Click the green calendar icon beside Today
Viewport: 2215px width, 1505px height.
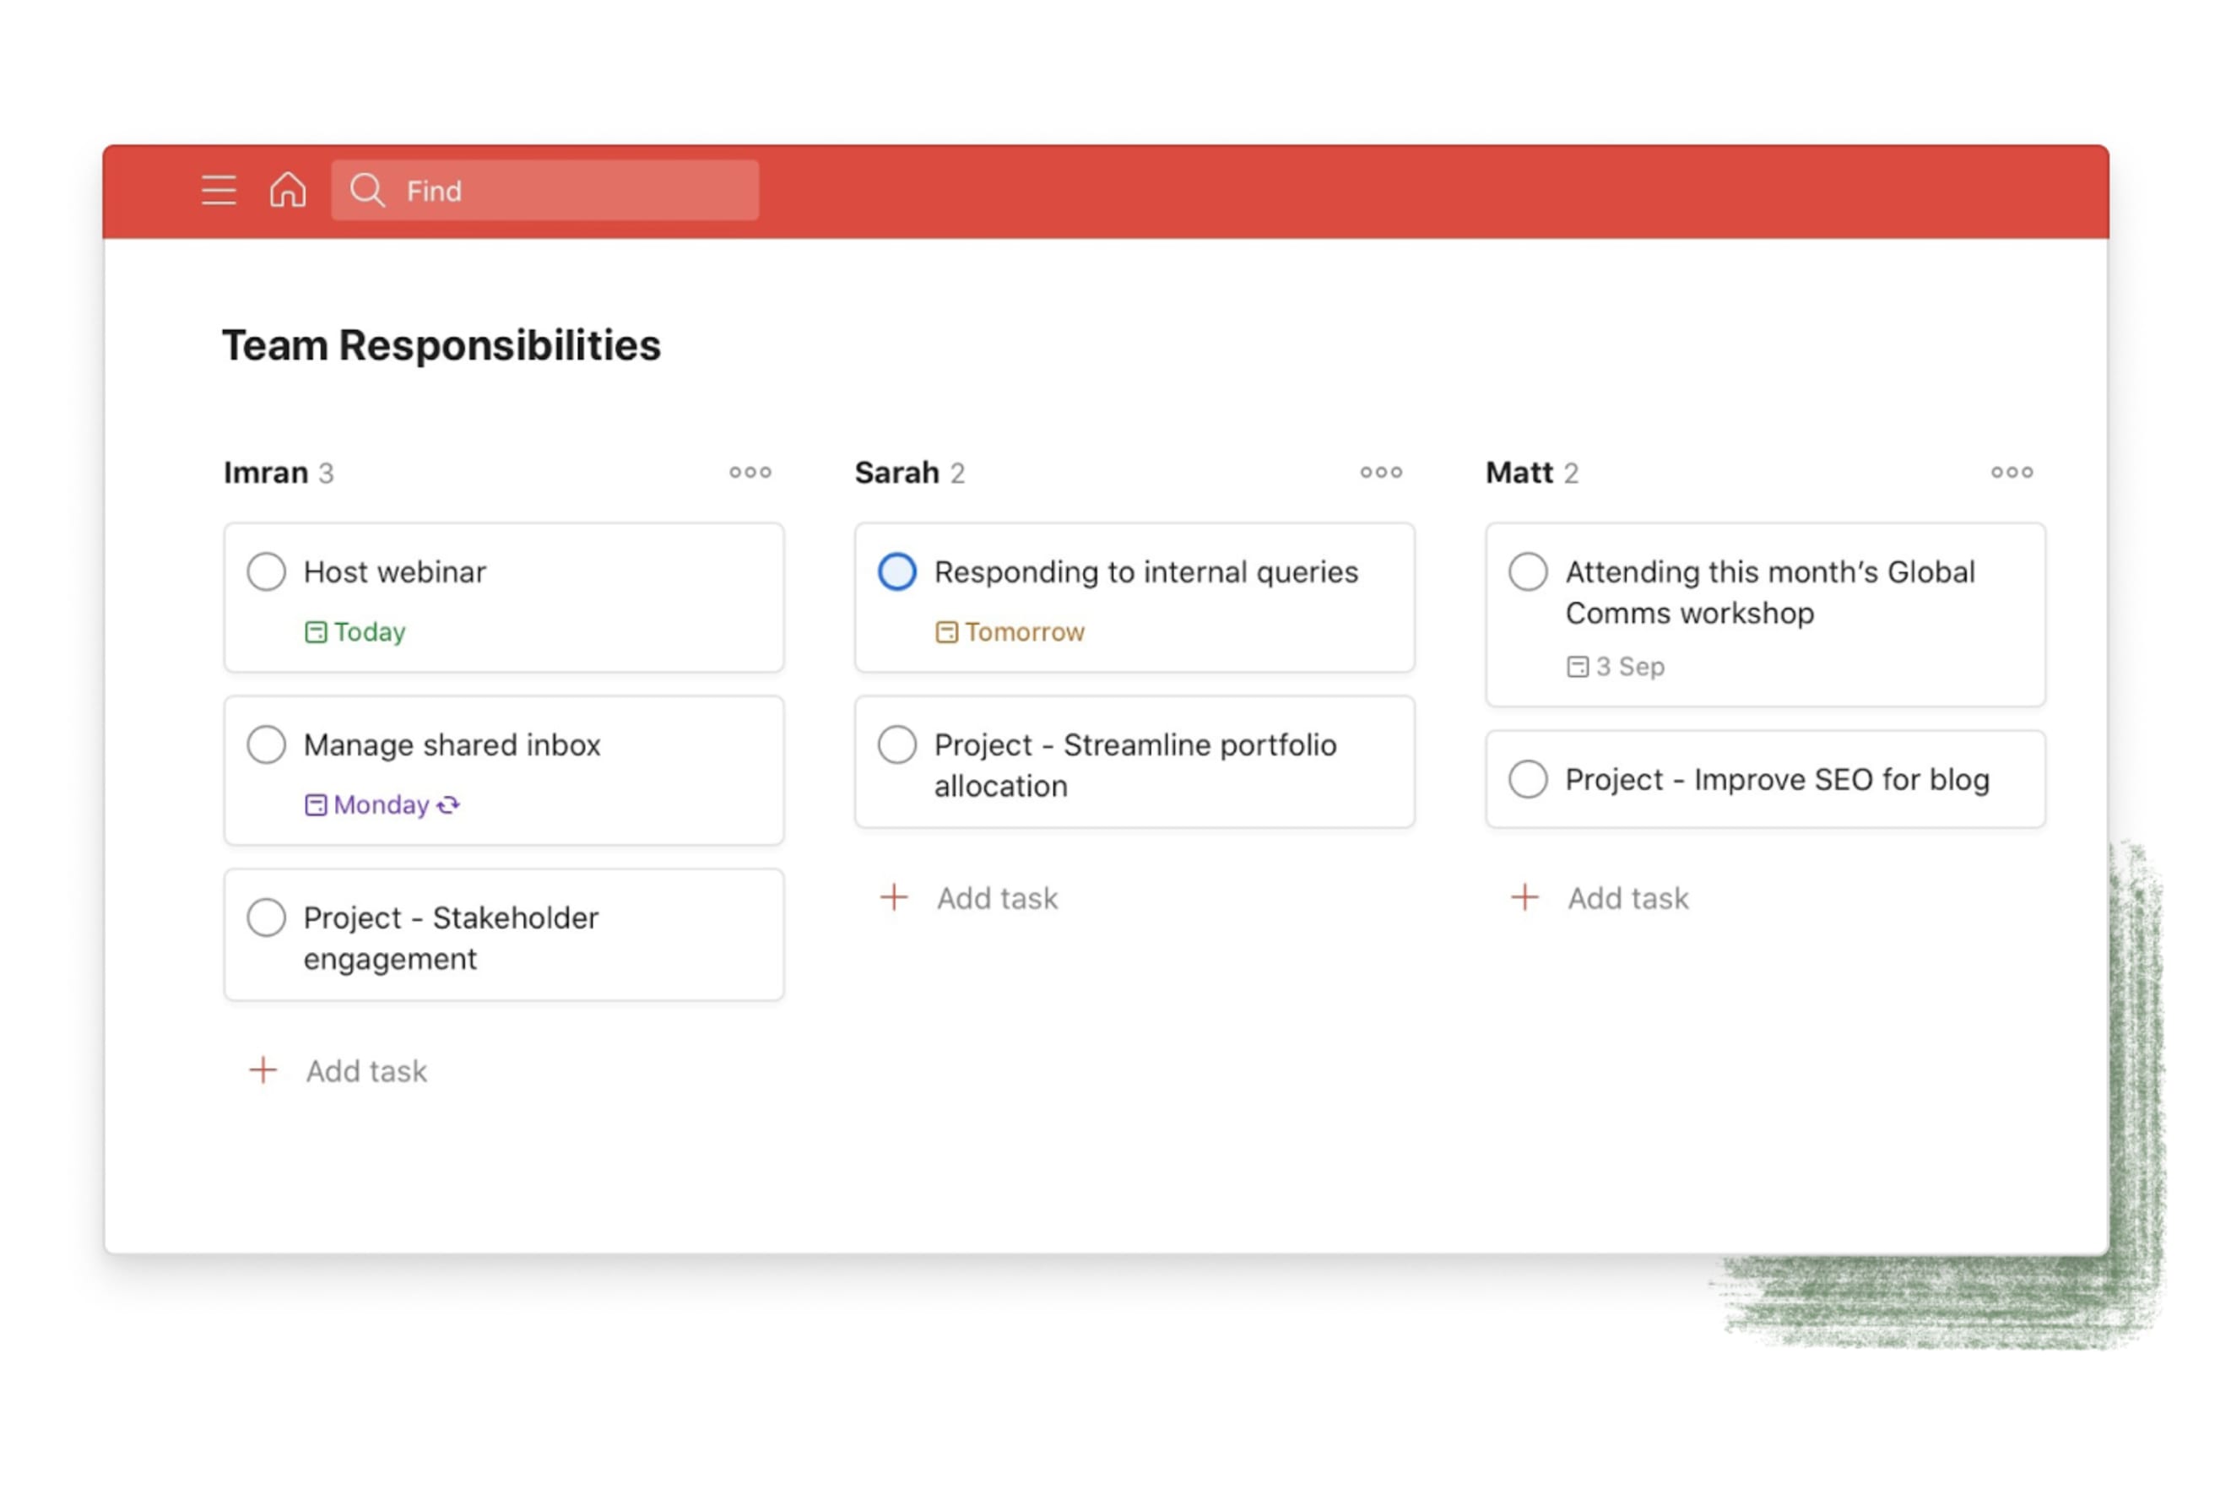[316, 632]
